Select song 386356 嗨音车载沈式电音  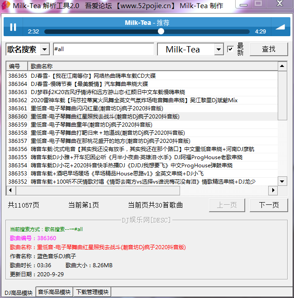pos(142,149)
